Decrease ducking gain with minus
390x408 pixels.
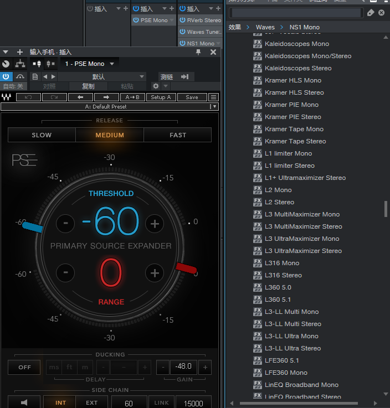[163, 367]
